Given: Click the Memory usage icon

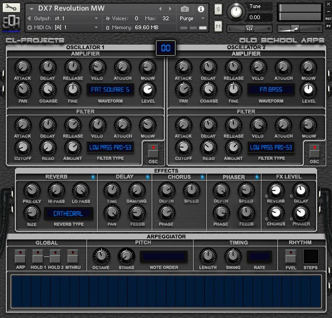Looking at the screenshot, I should (x=108, y=28).
